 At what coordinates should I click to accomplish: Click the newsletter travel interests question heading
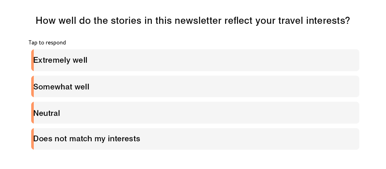pyautogui.click(x=193, y=21)
